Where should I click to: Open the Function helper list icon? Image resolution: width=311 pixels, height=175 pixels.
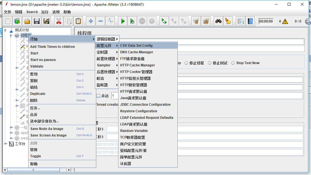(240, 21)
